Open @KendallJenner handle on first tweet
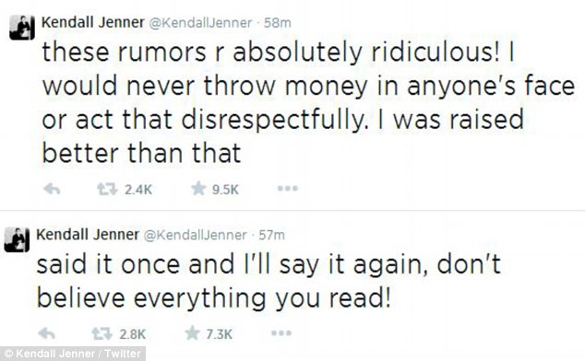585x361 pixels. pyautogui.click(x=201, y=23)
